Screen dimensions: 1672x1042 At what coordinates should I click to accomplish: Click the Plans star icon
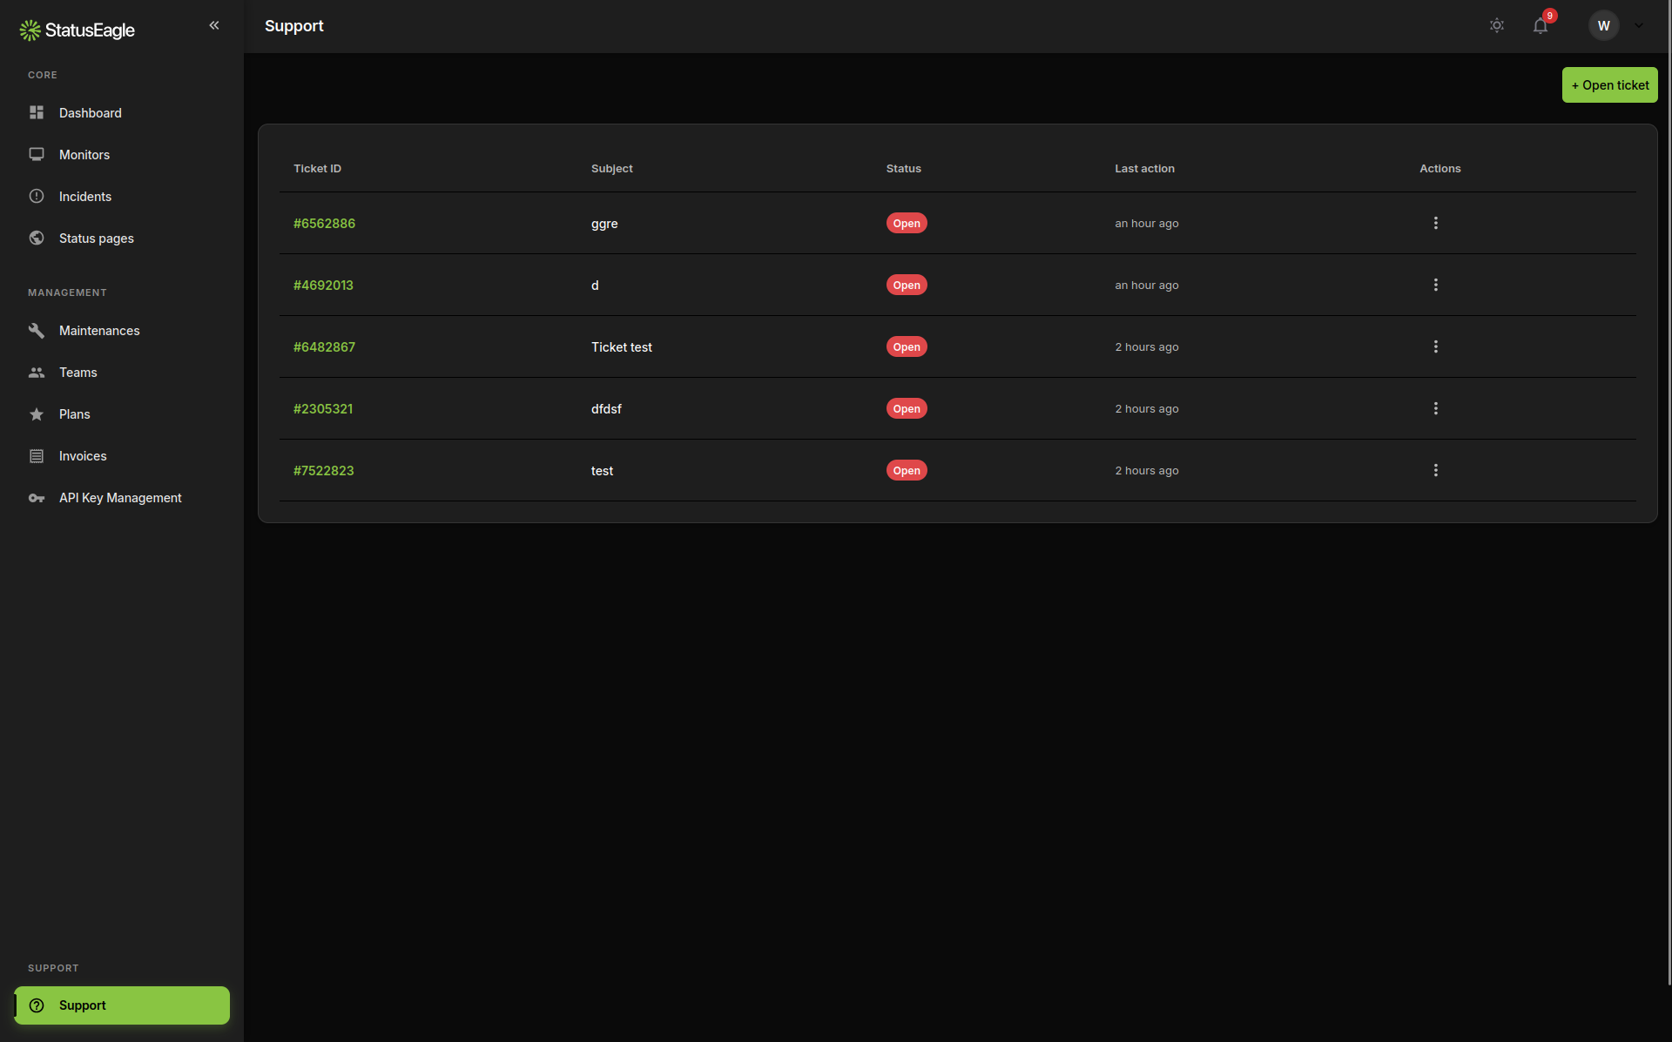(36, 413)
